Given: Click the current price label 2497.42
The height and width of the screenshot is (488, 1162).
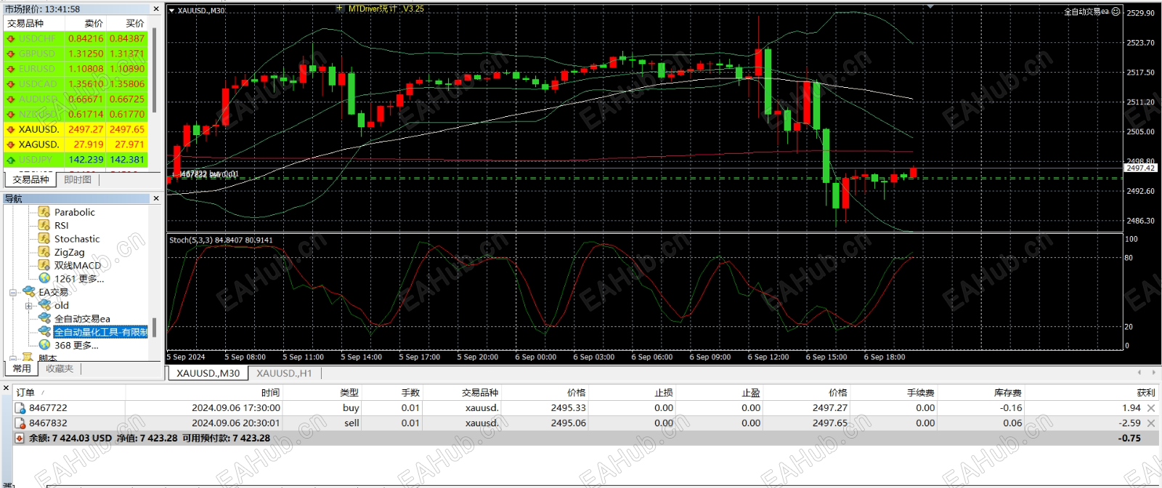Looking at the screenshot, I should pos(1140,168).
